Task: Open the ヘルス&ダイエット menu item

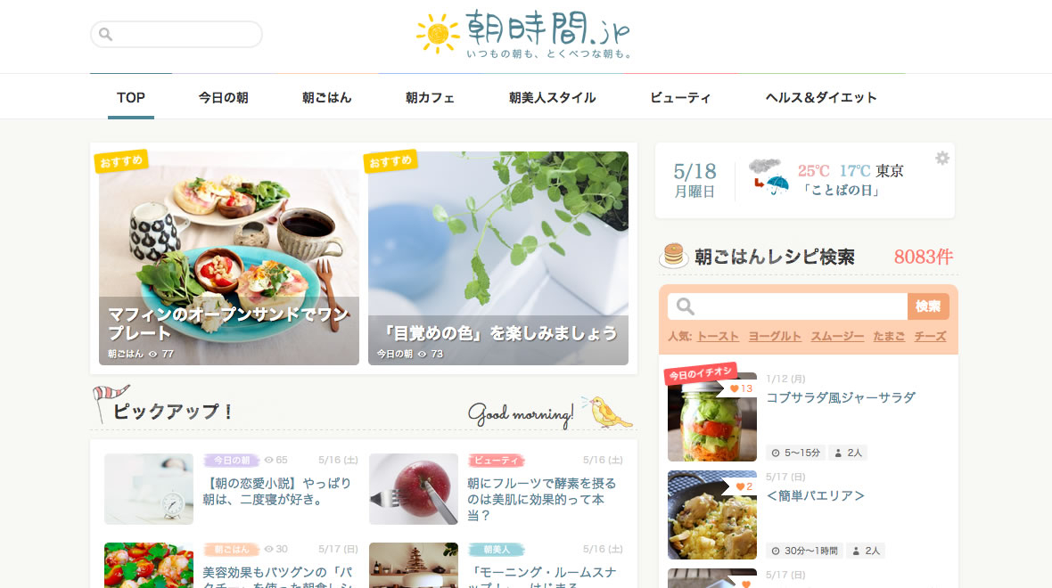Action: point(821,98)
